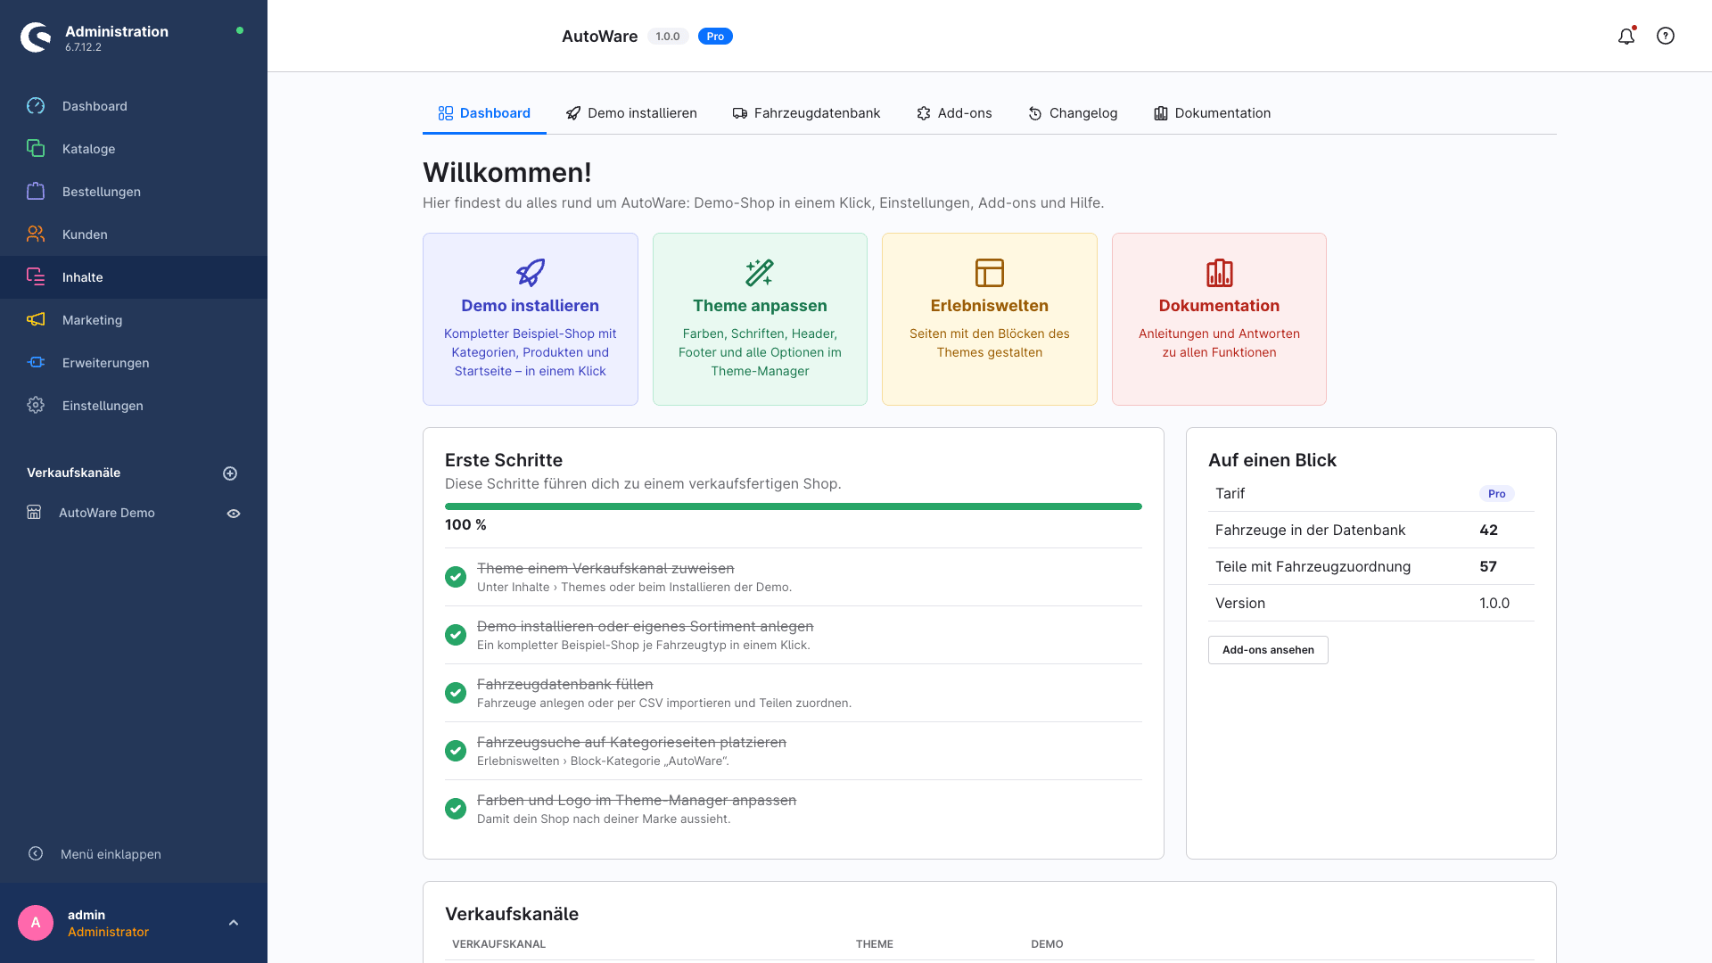Click the magic wand icon in Theme anpassen card
This screenshot has height=963, width=1712.
(x=760, y=273)
